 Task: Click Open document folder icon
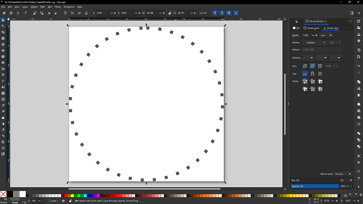pos(359,28)
